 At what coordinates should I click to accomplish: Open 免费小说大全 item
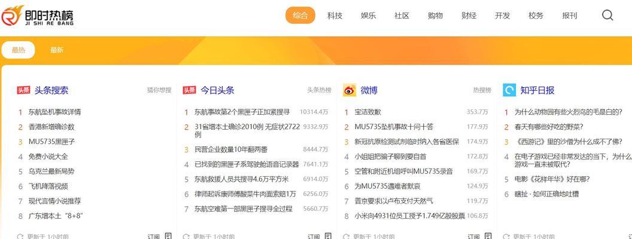pyautogui.click(x=48, y=157)
